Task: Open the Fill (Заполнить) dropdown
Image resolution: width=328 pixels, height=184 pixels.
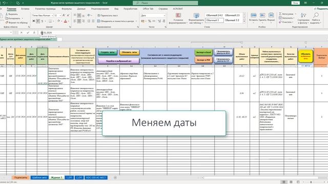Action: pos(286,18)
